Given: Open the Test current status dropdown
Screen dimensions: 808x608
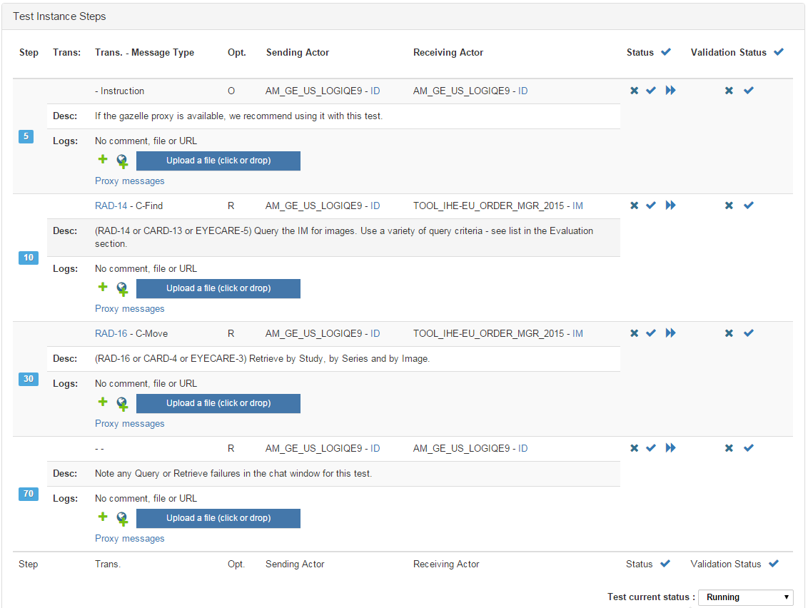Looking at the screenshot, I should pos(746,597).
